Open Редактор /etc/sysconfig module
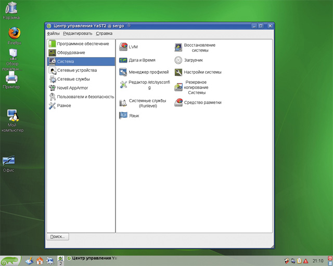Viewport: 333px width, 266px height. (x=145, y=85)
